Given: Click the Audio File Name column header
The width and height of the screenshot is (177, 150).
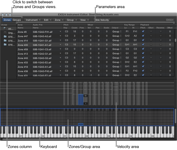Looking at the screenshot, I should [x=35, y=28].
